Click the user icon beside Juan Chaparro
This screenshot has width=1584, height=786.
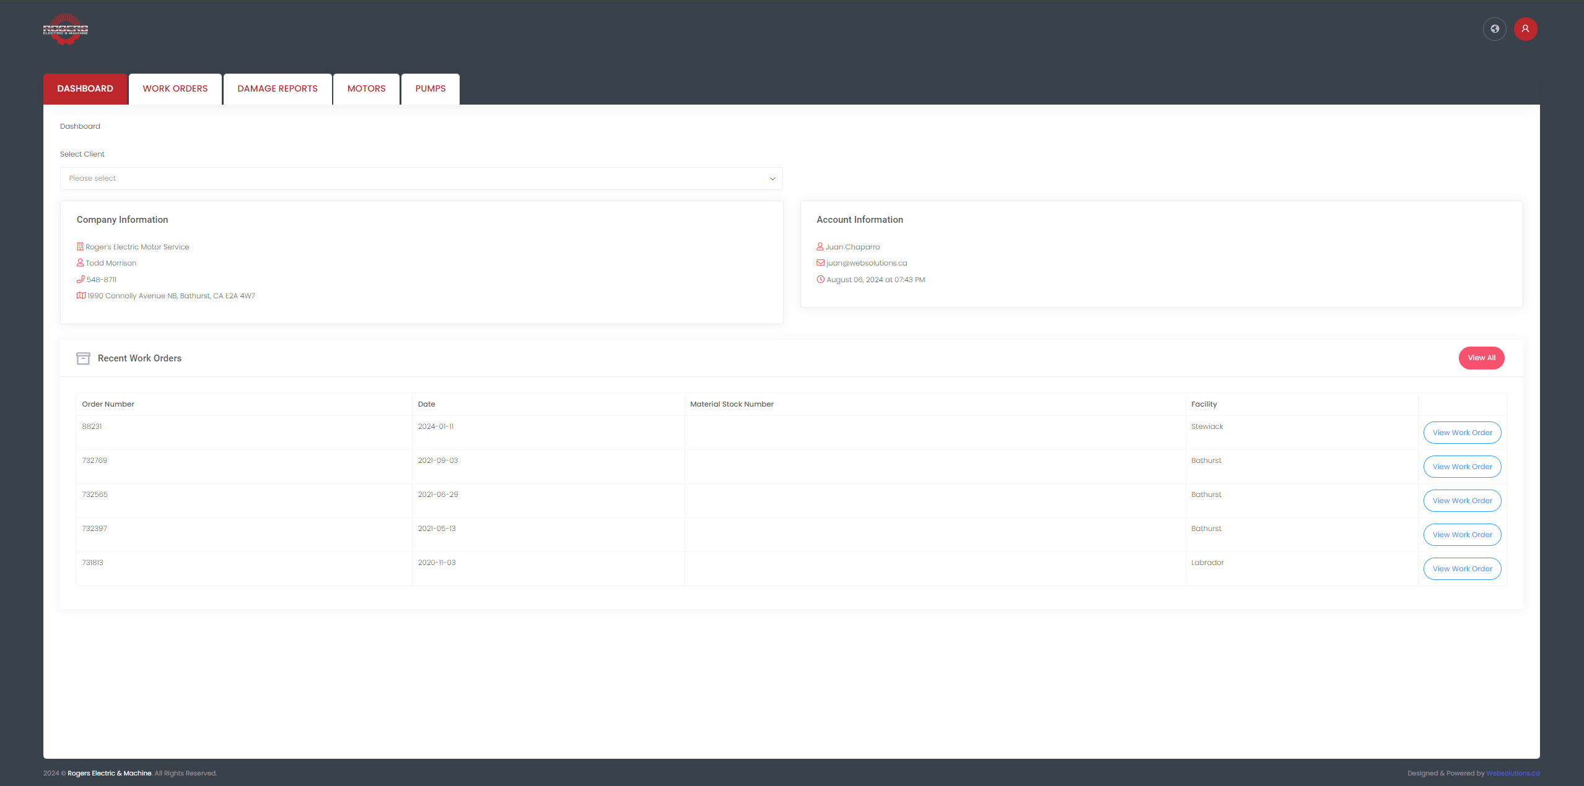coord(820,247)
